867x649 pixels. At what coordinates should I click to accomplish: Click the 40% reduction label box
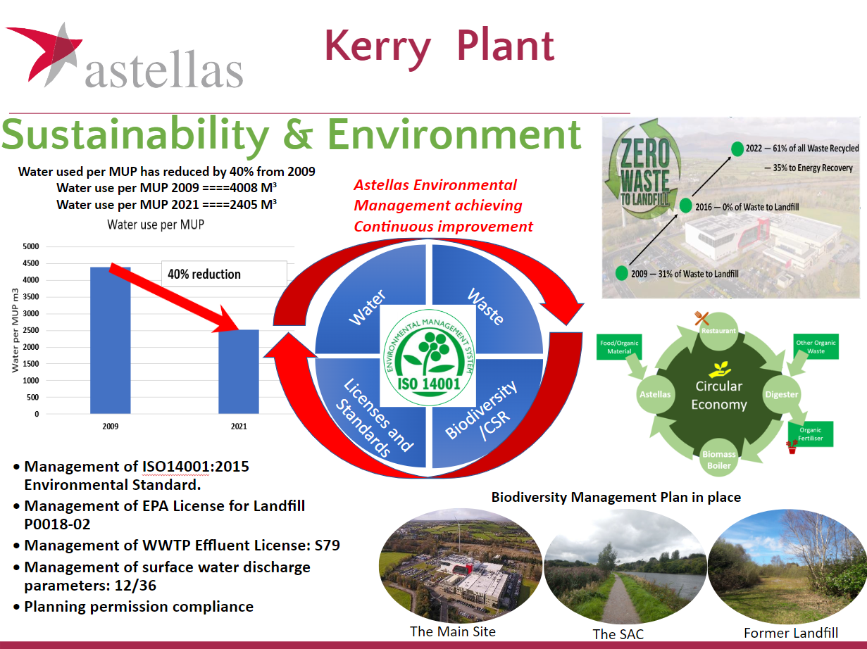[x=224, y=274]
